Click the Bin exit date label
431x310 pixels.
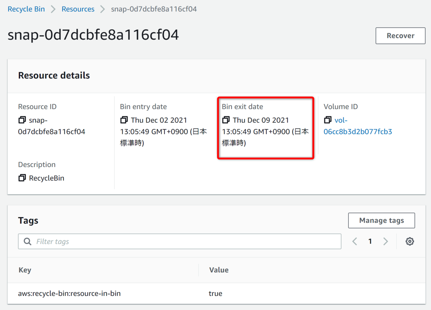click(242, 107)
